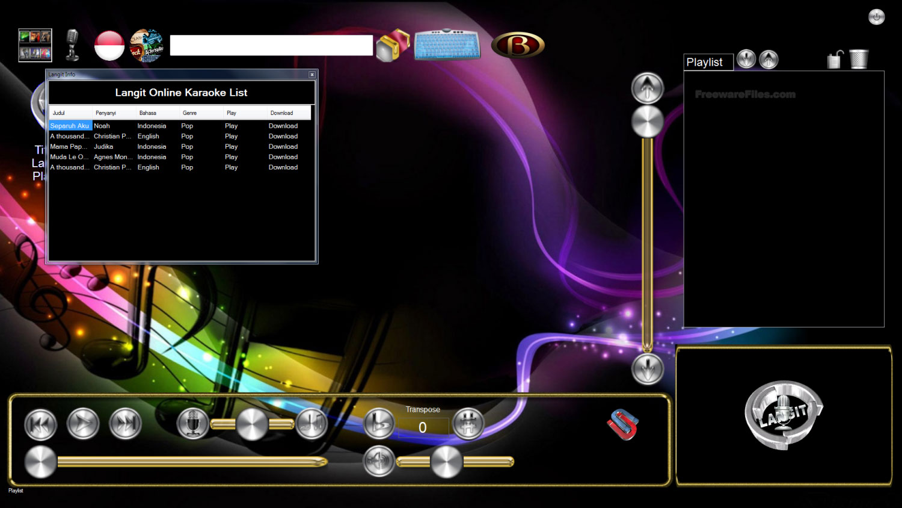Click the microphone icon in top toolbar
This screenshot has height=508, width=902.
[72, 45]
